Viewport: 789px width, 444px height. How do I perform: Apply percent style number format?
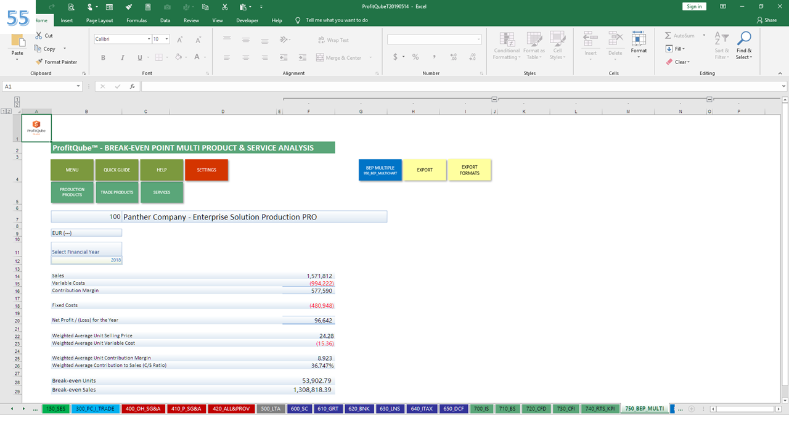click(x=415, y=57)
